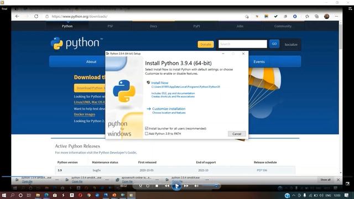The height and width of the screenshot is (199, 354).
Task: Mute audio using the media player speaker icon
Action: pos(196,186)
